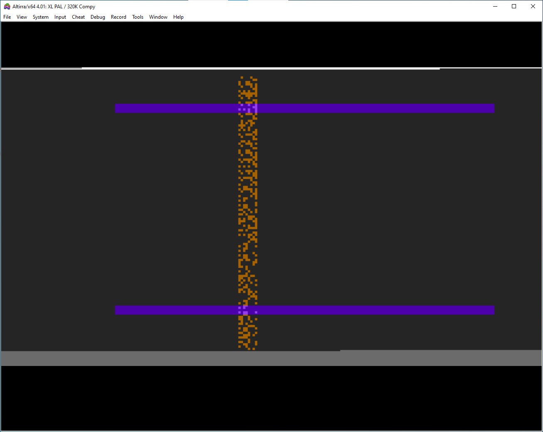Open the File menu
543x432 pixels.
tap(7, 17)
